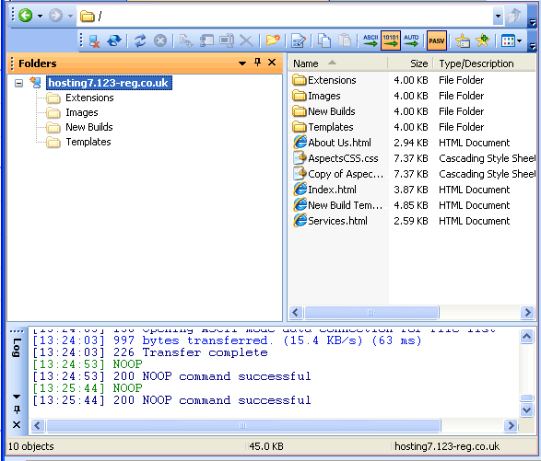541x461 pixels.
Task: Click the file list horizontal scrollbar thumb
Action: (x=371, y=313)
